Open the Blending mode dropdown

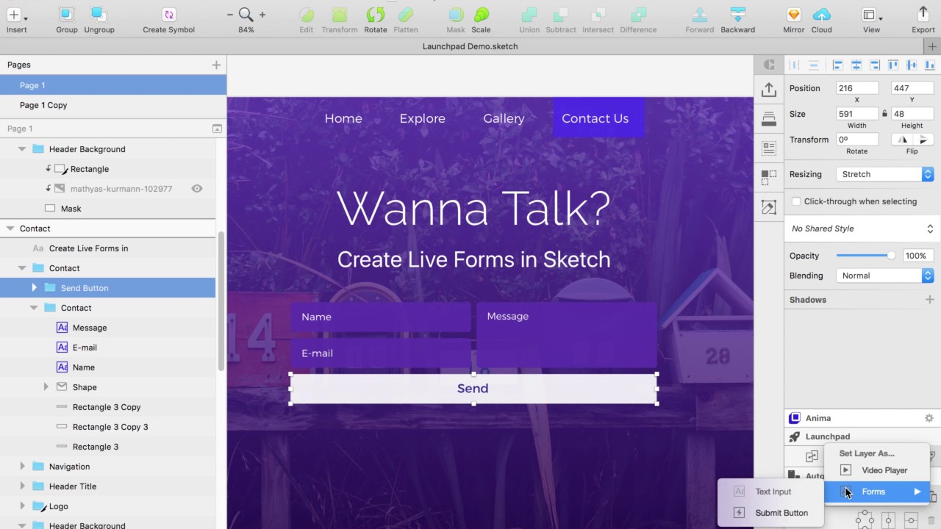click(884, 275)
